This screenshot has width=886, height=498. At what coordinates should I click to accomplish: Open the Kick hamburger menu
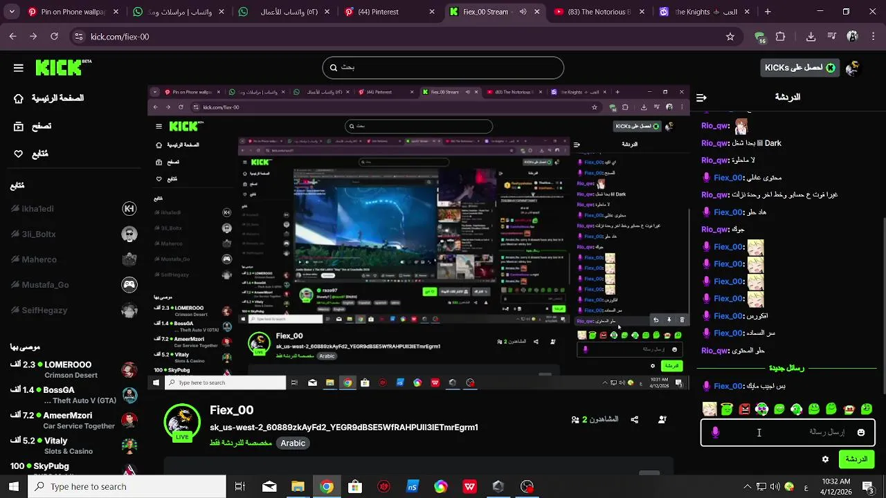click(19, 68)
